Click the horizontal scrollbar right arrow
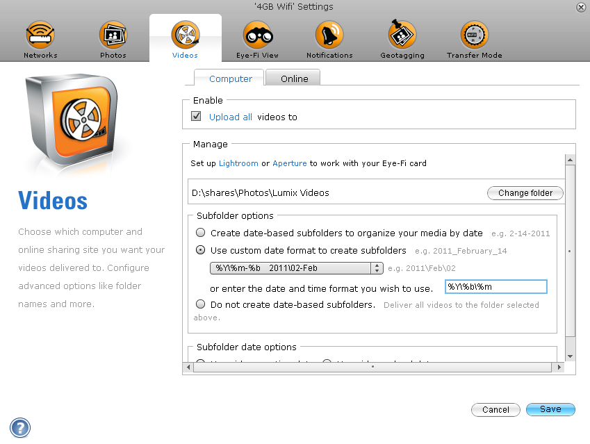 (x=559, y=367)
